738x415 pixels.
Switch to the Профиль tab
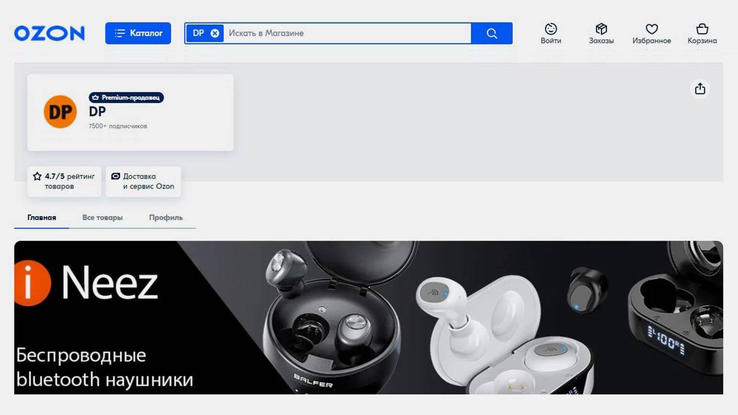pyautogui.click(x=166, y=218)
